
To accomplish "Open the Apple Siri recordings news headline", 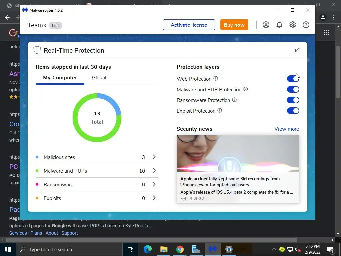I will (230, 182).
